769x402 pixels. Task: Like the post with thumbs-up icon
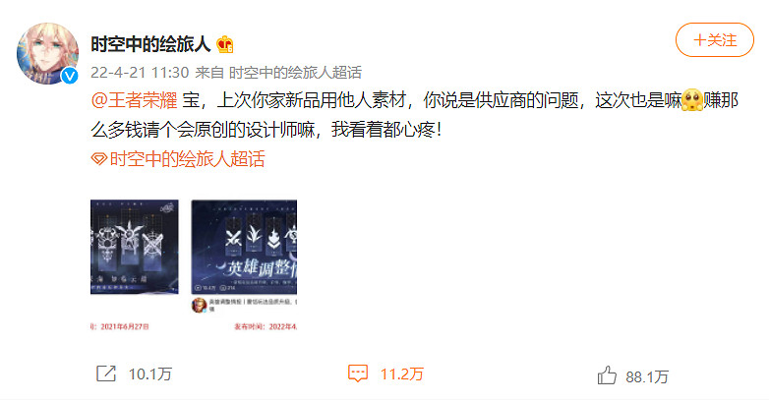607,376
